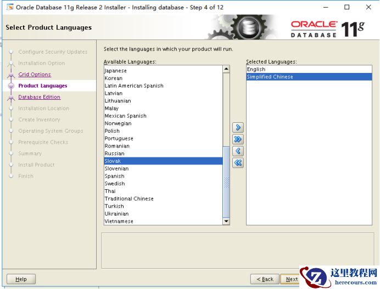Select Portuguese in the list
The height and width of the screenshot is (289, 380).
pos(163,138)
